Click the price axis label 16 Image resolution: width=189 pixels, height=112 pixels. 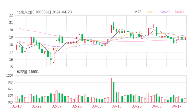[x=11, y=60]
